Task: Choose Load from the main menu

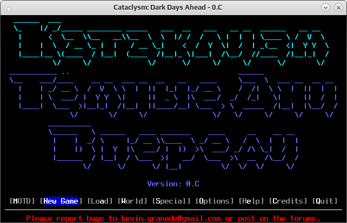Action: pyautogui.click(x=100, y=201)
